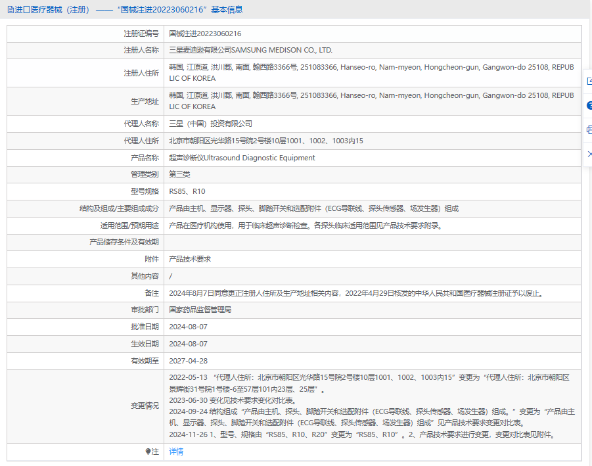The image size is (592, 466).
Task: Click attachment value 产品技术要求
Action: tap(189, 259)
